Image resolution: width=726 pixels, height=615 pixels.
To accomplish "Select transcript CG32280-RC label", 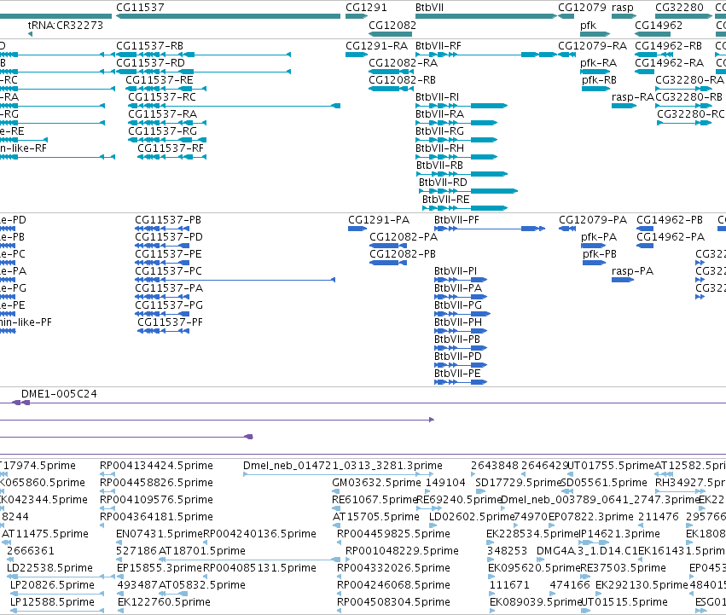I will coord(690,114).
